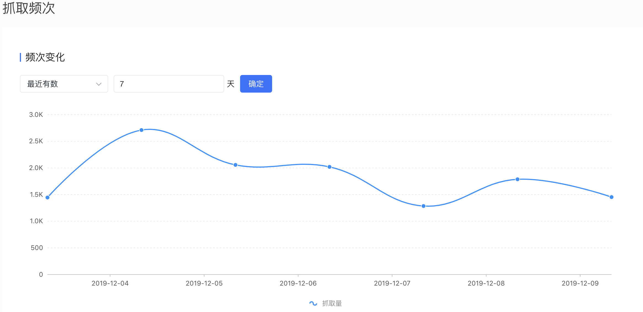Screen dimensions: 643x312
Task: Click the 500 y-axis label
Action: tap(37, 248)
